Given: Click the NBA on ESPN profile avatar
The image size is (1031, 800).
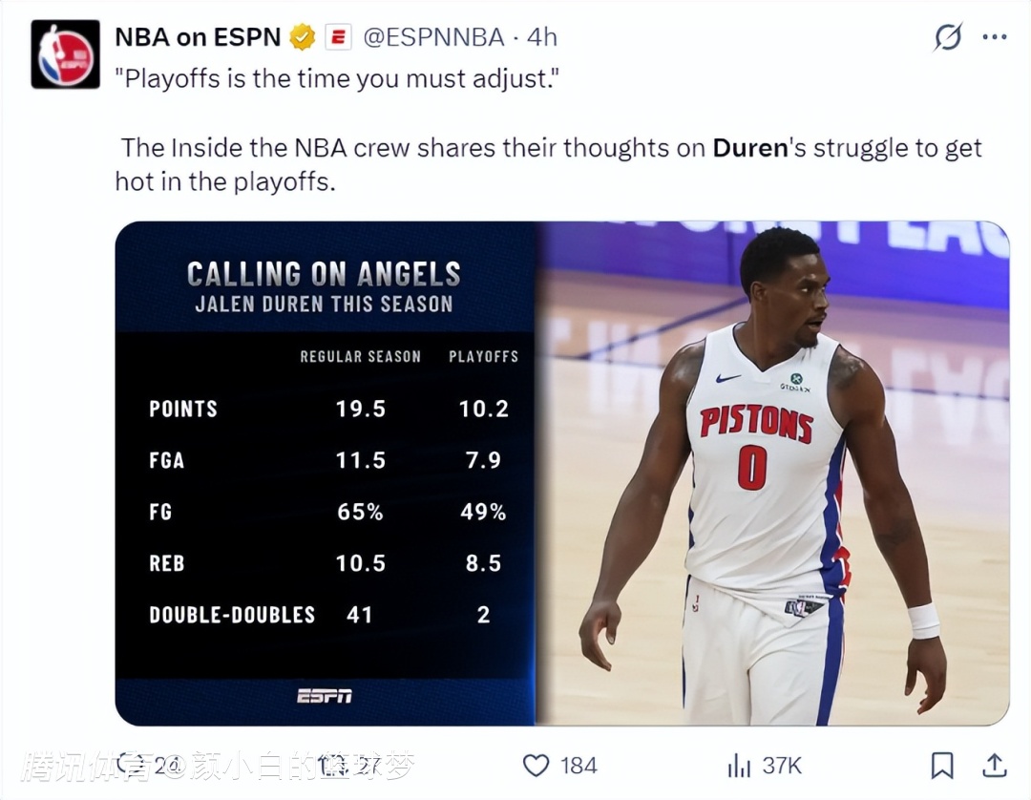Looking at the screenshot, I should click(x=66, y=53).
